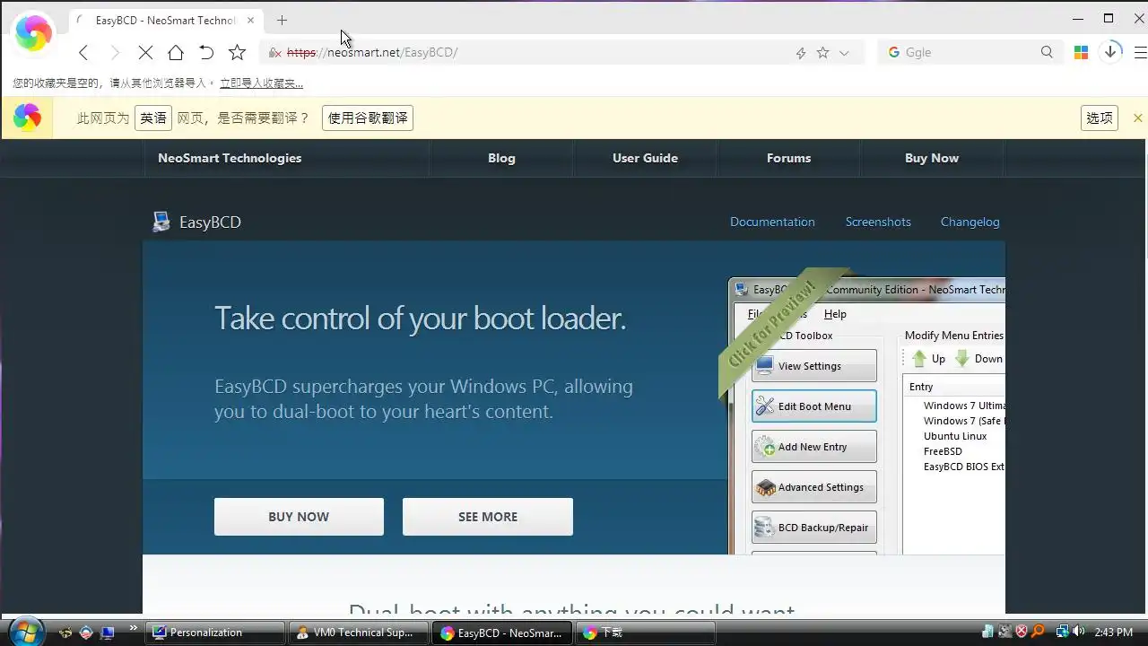This screenshot has width=1148, height=646.
Task: Click the browser logo in the top-left corner
Action: (34, 34)
